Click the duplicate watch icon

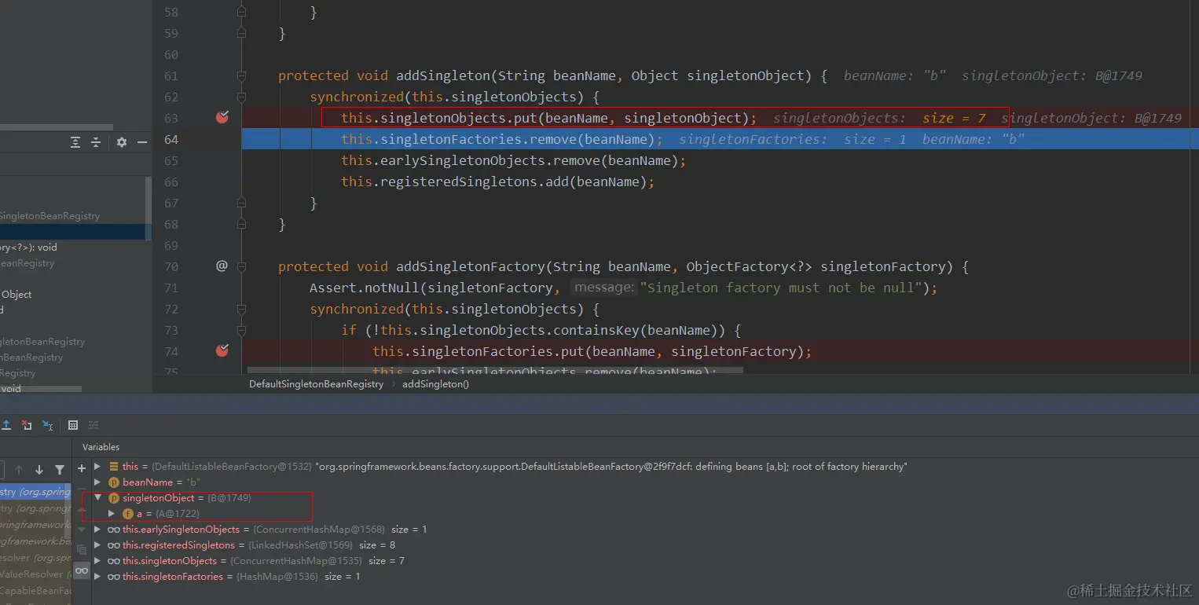click(82, 550)
